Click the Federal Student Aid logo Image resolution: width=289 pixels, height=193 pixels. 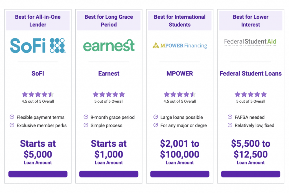(x=250, y=42)
